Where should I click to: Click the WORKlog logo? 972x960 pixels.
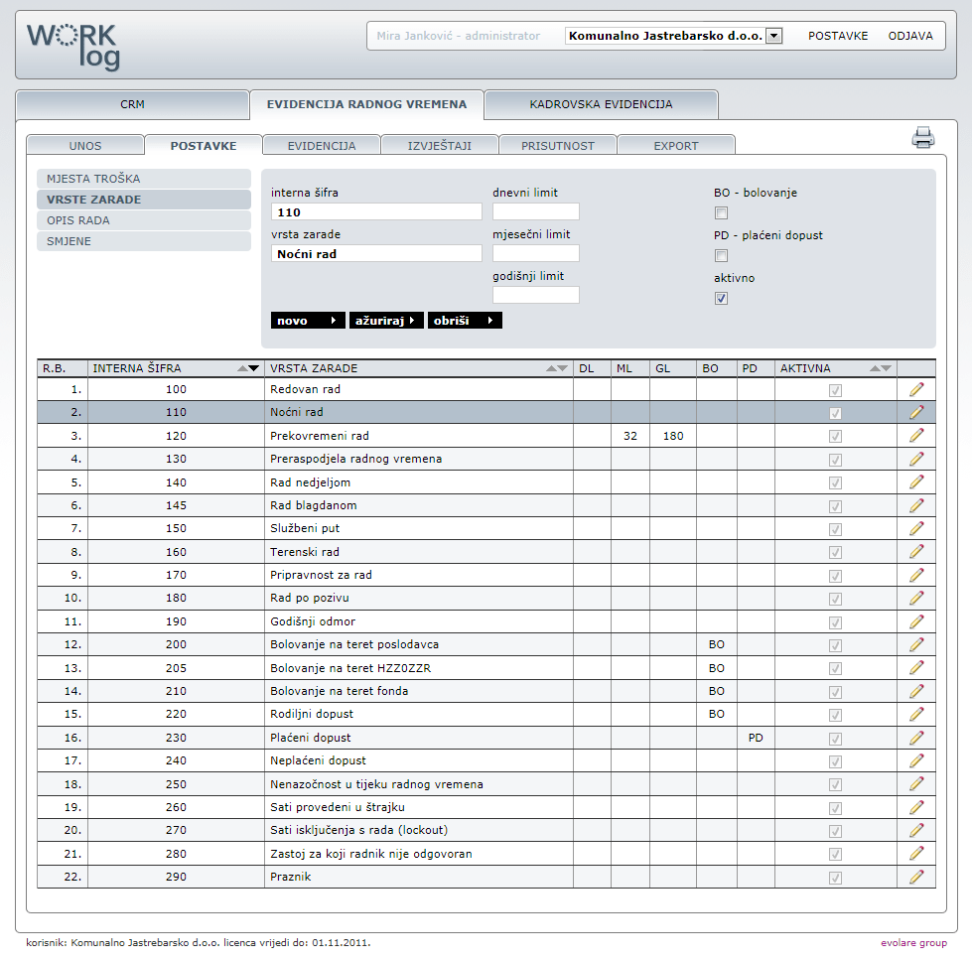tap(73, 47)
